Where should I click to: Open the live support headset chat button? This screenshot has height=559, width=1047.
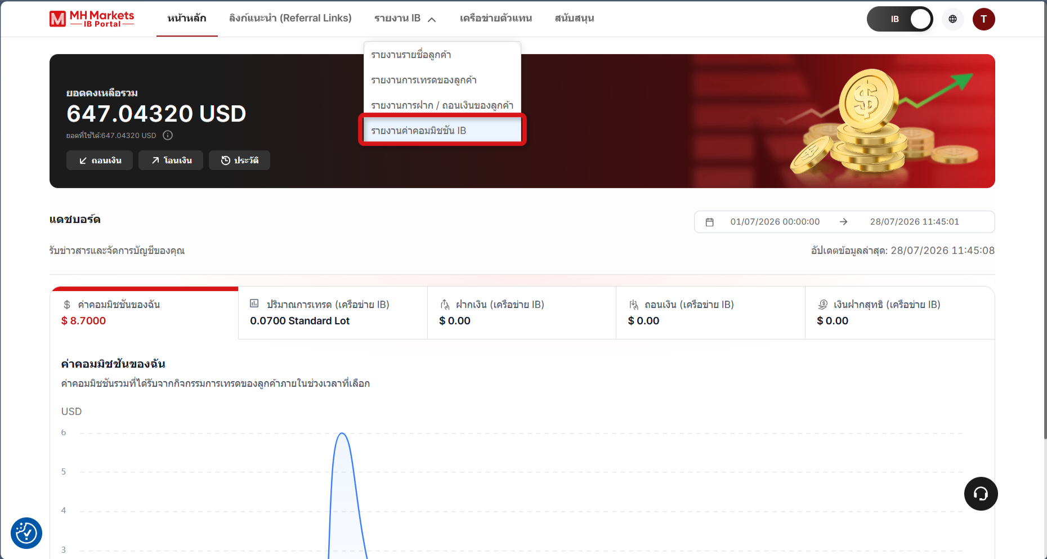pyautogui.click(x=981, y=494)
